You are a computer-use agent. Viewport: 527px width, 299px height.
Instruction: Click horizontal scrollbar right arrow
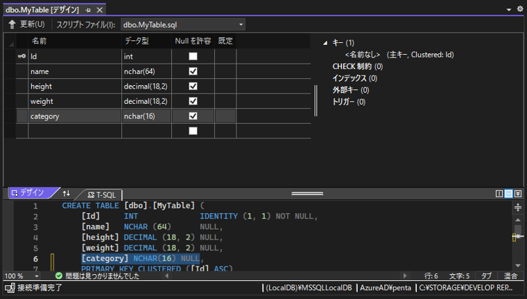click(x=405, y=276)
